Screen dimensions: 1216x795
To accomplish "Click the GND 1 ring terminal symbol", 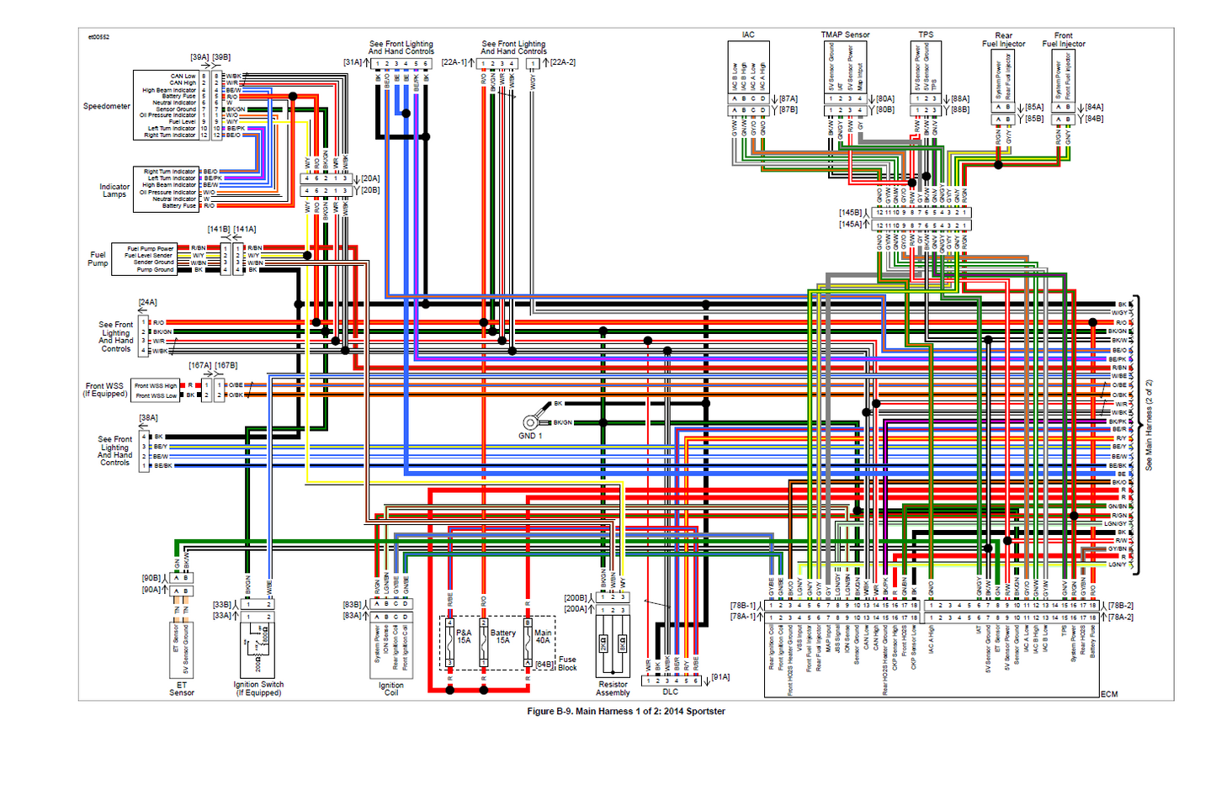I will (x=531, y=422).
